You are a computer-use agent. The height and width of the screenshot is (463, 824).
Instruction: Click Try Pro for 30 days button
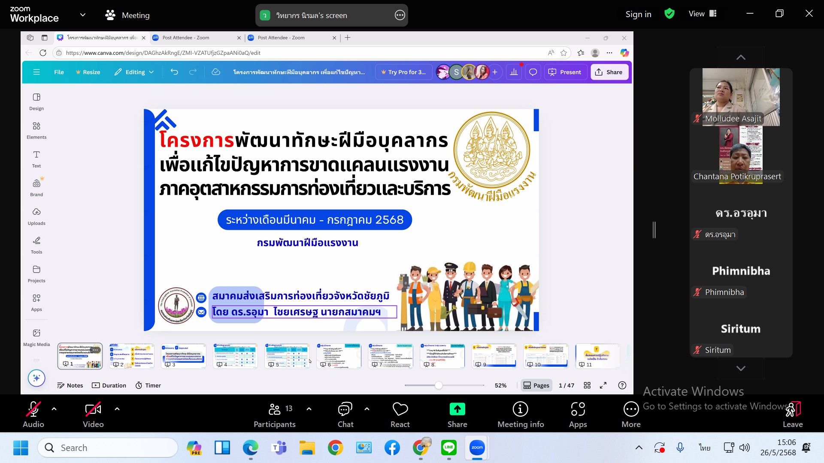(x=403, y=72)
